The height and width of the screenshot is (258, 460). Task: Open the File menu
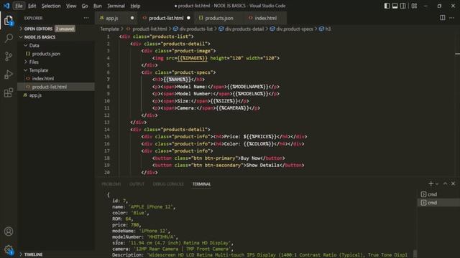point(19,6)
